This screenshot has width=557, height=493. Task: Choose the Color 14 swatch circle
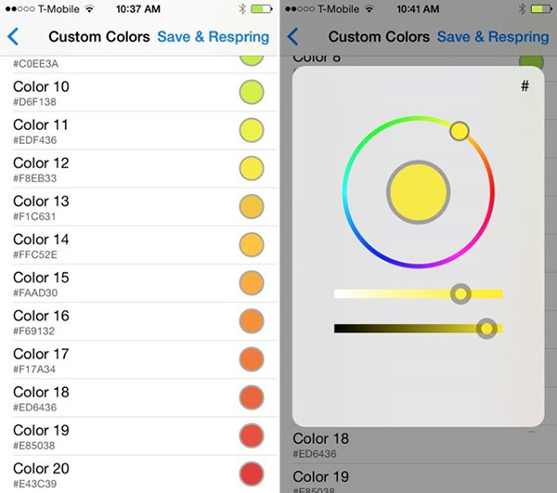pos(252,244)
